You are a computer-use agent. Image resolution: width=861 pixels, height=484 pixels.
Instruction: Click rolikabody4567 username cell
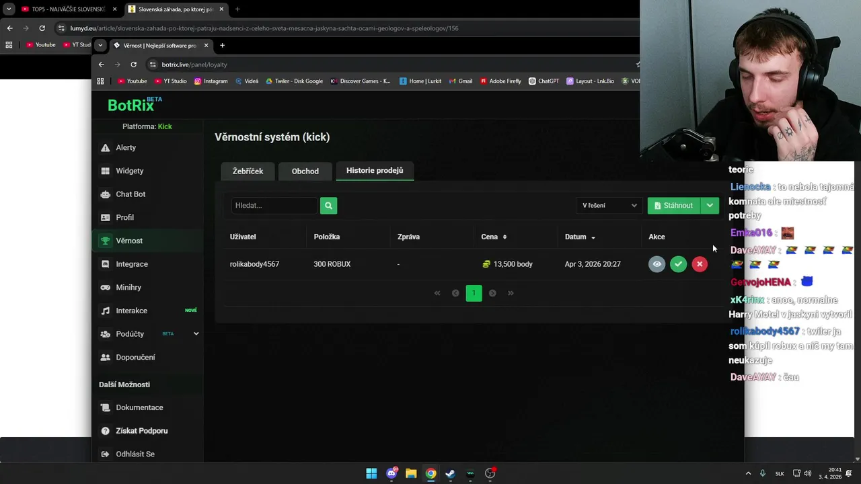254,264
